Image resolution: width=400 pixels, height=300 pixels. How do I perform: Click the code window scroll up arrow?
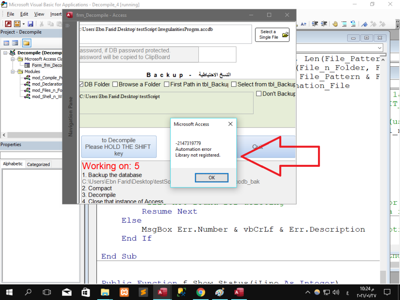point(383,60)
